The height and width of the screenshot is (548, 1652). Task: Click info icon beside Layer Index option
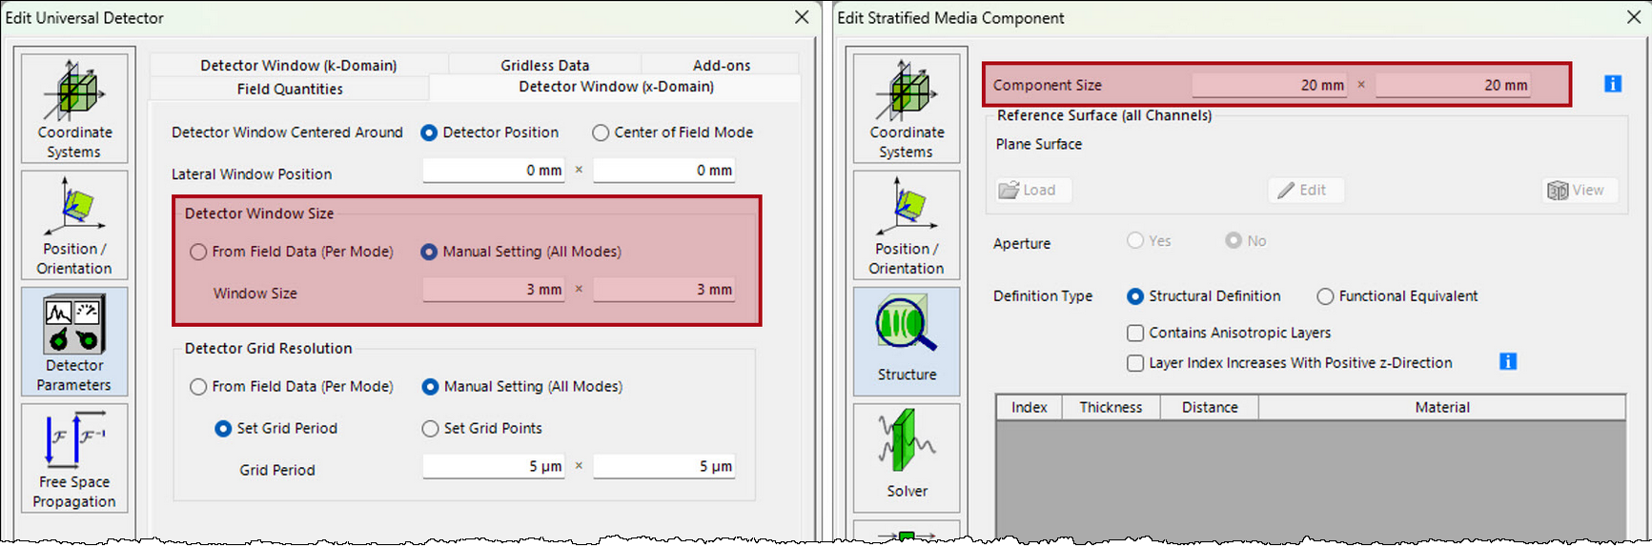point(1508,361)
